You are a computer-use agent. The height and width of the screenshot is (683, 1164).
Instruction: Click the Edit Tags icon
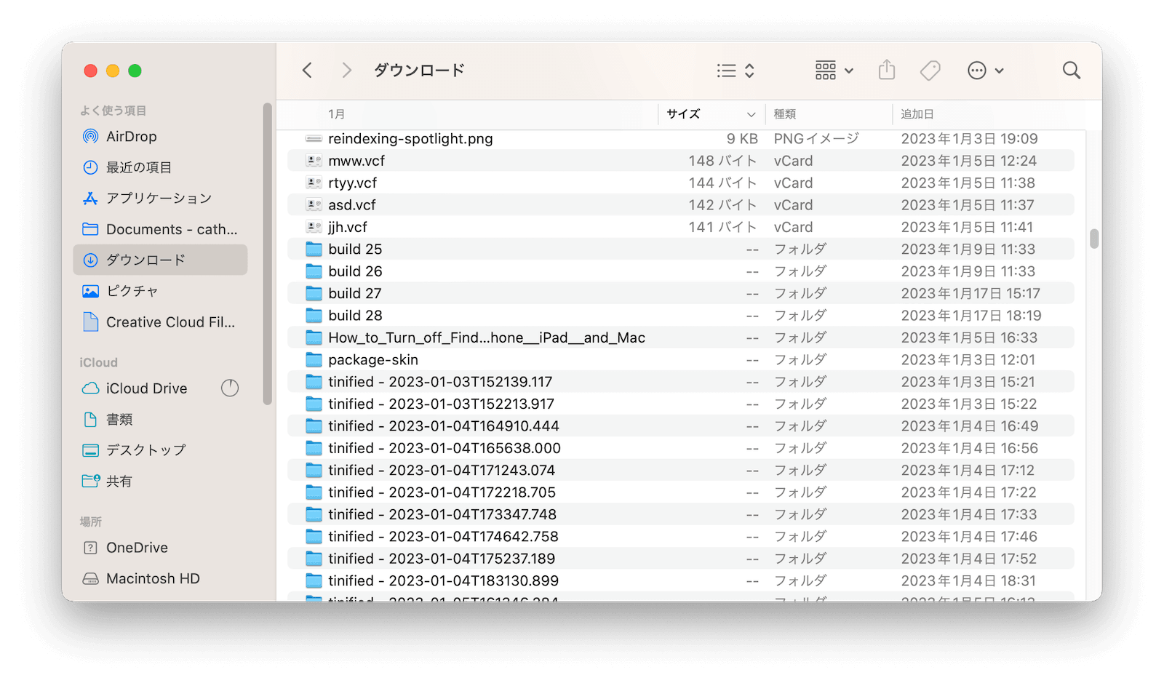(930, 71)
